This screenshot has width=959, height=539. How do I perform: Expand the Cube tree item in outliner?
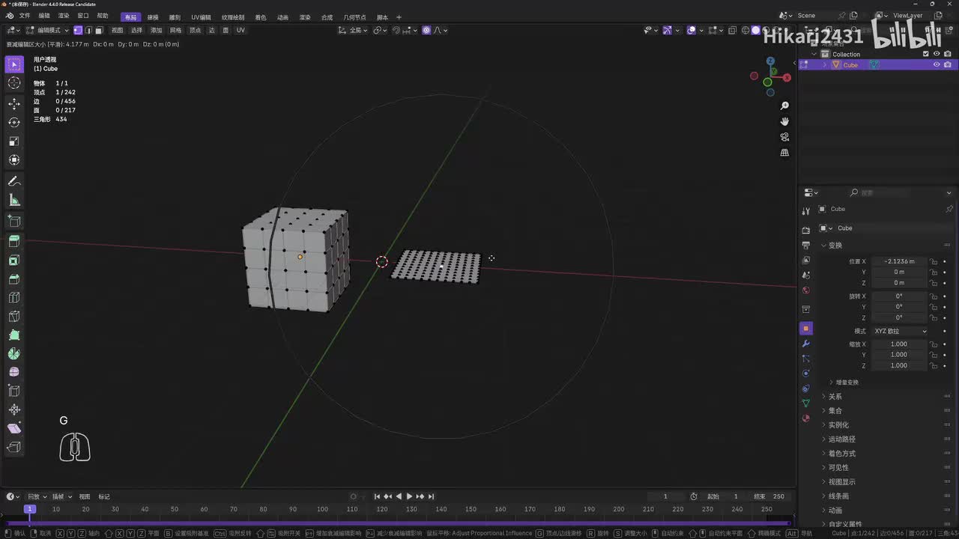[826, 65]
